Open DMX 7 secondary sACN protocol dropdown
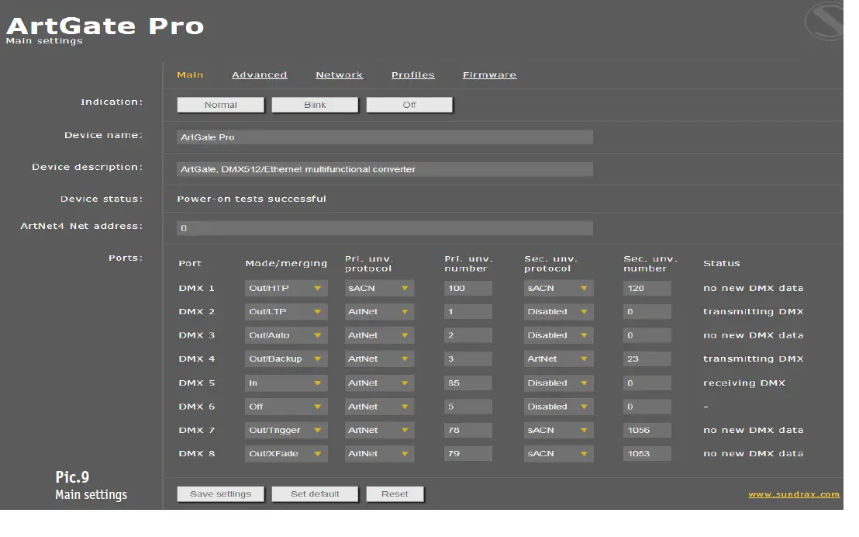The height and width of the screenshot is (537, 859). [x=558, y=430]
